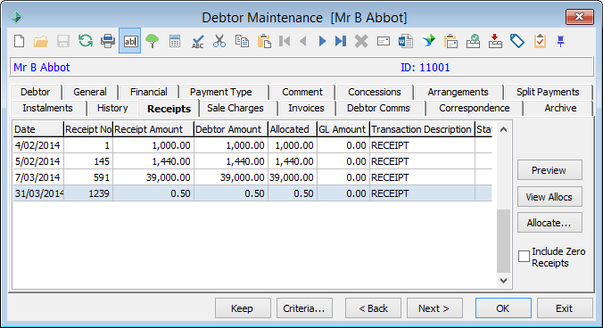Click the blue tag icon
The width and height of the screenshot is (603, 328).
pyautogui.click(x=517, y=41)
